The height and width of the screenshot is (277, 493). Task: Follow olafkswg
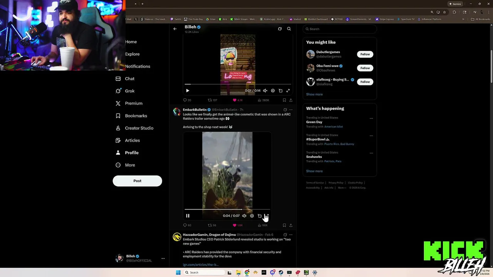tap(365, 82)
